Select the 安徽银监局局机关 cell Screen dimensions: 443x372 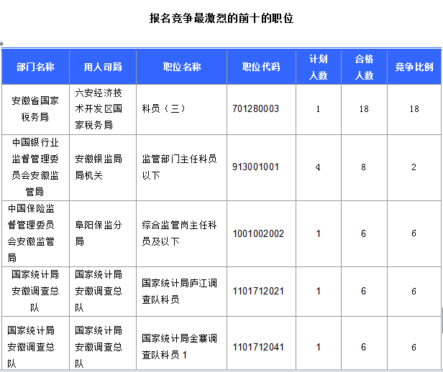click(99, 167)
